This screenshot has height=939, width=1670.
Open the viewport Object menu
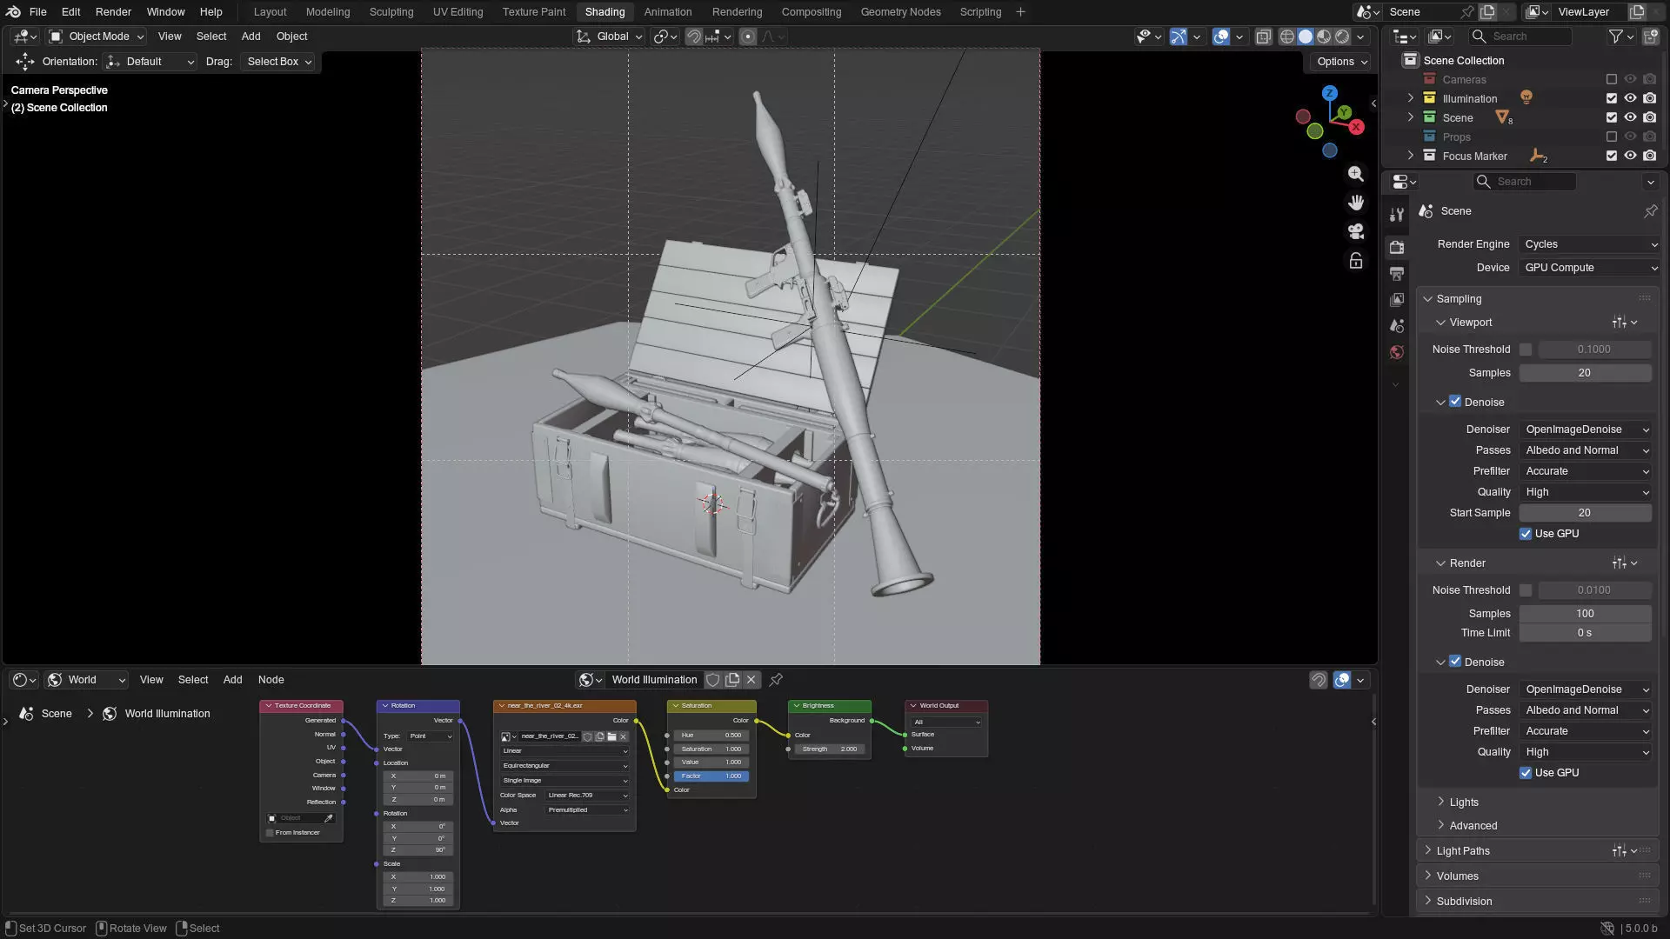pyautogui.click(x=291, y=37)
